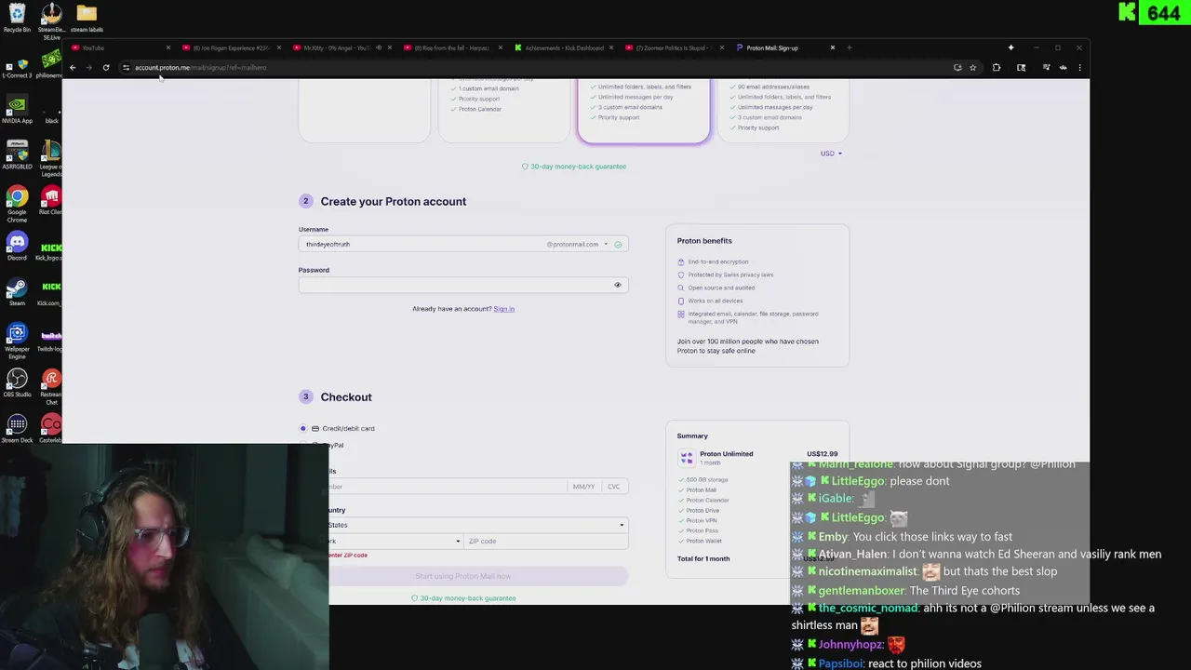Open the country dropdown in Checkout
The width and height of the screenshot is (1191, 670).
point(476,525)
